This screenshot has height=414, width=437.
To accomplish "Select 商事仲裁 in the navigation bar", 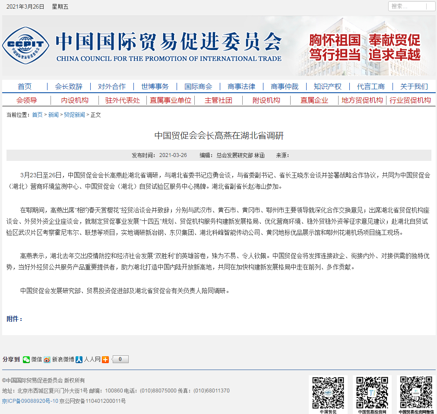I will (x=285, y=87).
